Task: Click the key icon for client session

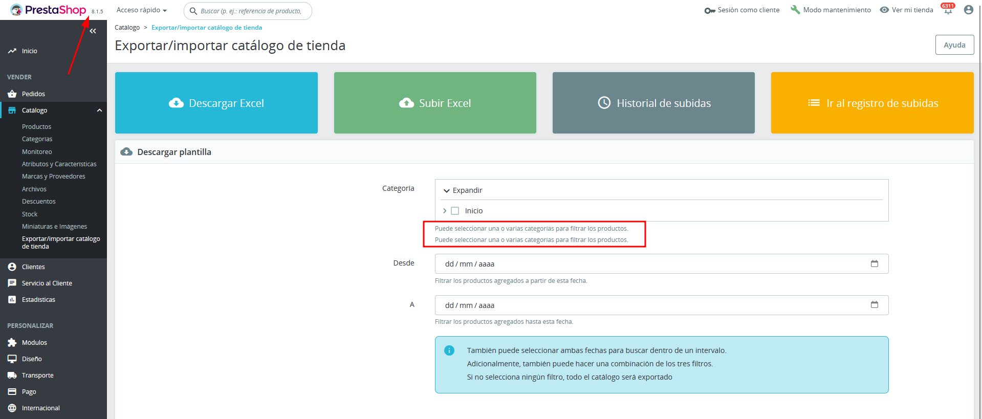Action: click(x=710, y=10)
